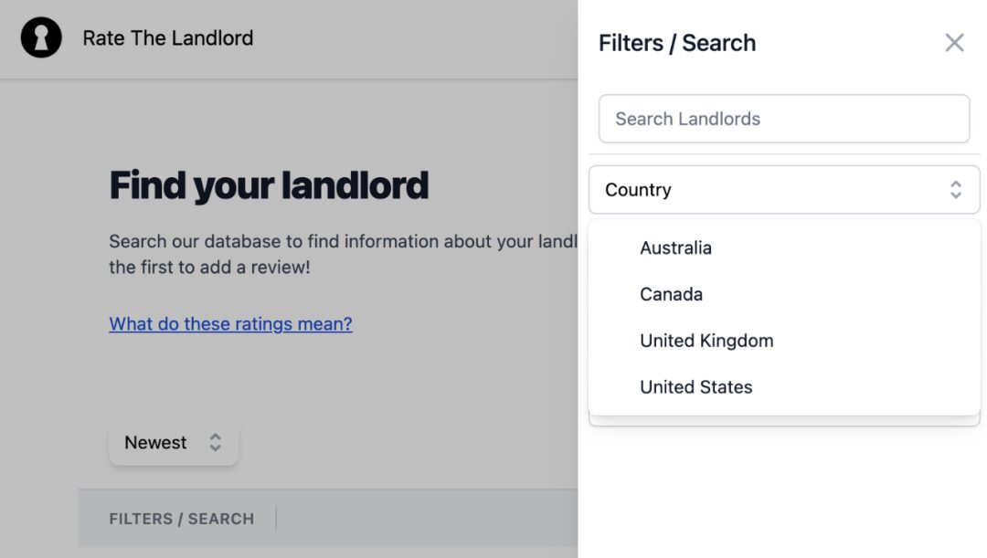Click the dimmed header bar to dismiss panel
The image size is (987, 558).
[289, 39]
